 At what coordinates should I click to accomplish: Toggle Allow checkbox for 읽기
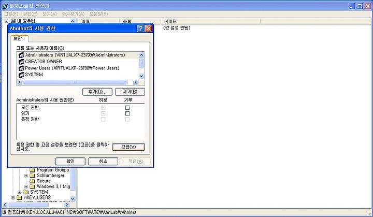pyautogui.click(x=103, y=113)
